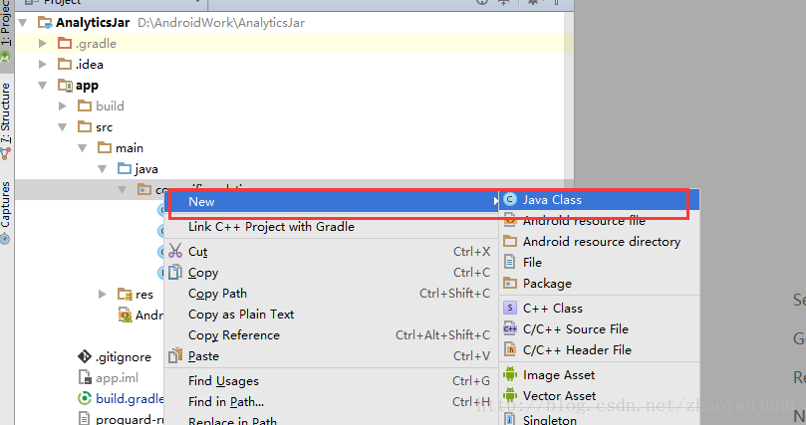Collapse the main folder arrow
Image resolution: width=806 pixels, height=425 pixels.
tap(83, 148)
